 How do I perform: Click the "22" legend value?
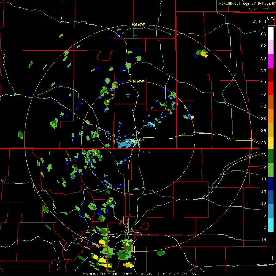(x=263, y=167)
